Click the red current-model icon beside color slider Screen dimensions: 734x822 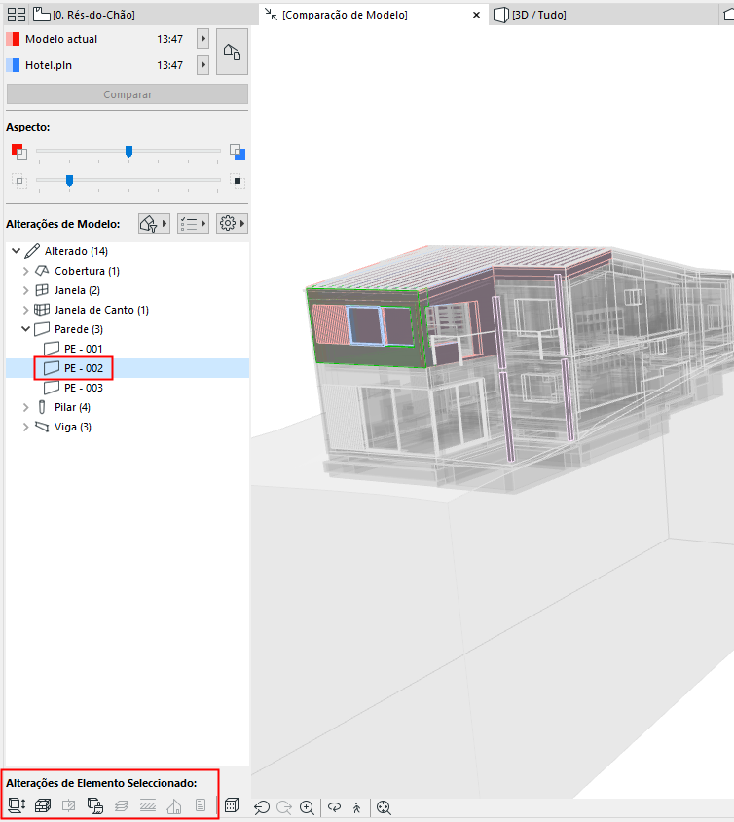pyautogui.click(x=18, y=152)
